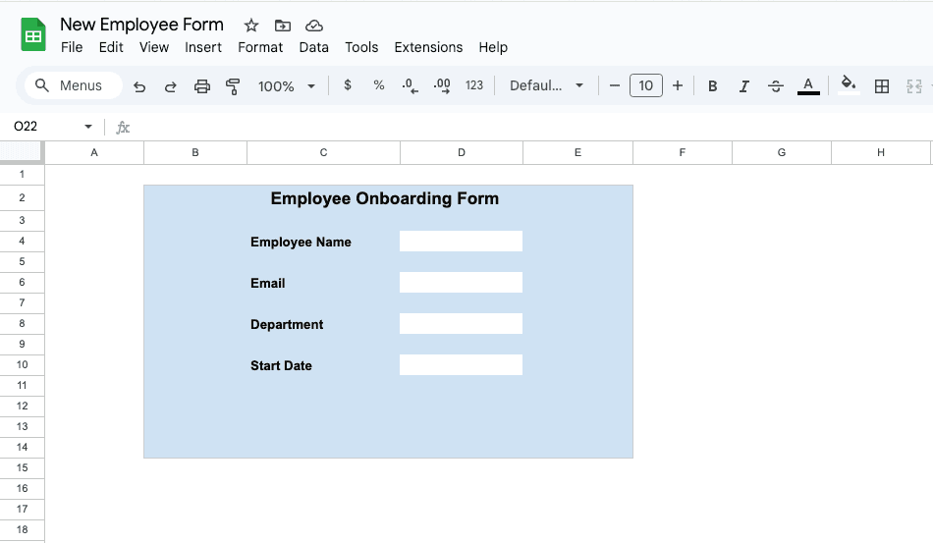Click the font size field showing 10
Image resolution: width=933 pixels, height=543 pixels.
[x=645, y=85]
